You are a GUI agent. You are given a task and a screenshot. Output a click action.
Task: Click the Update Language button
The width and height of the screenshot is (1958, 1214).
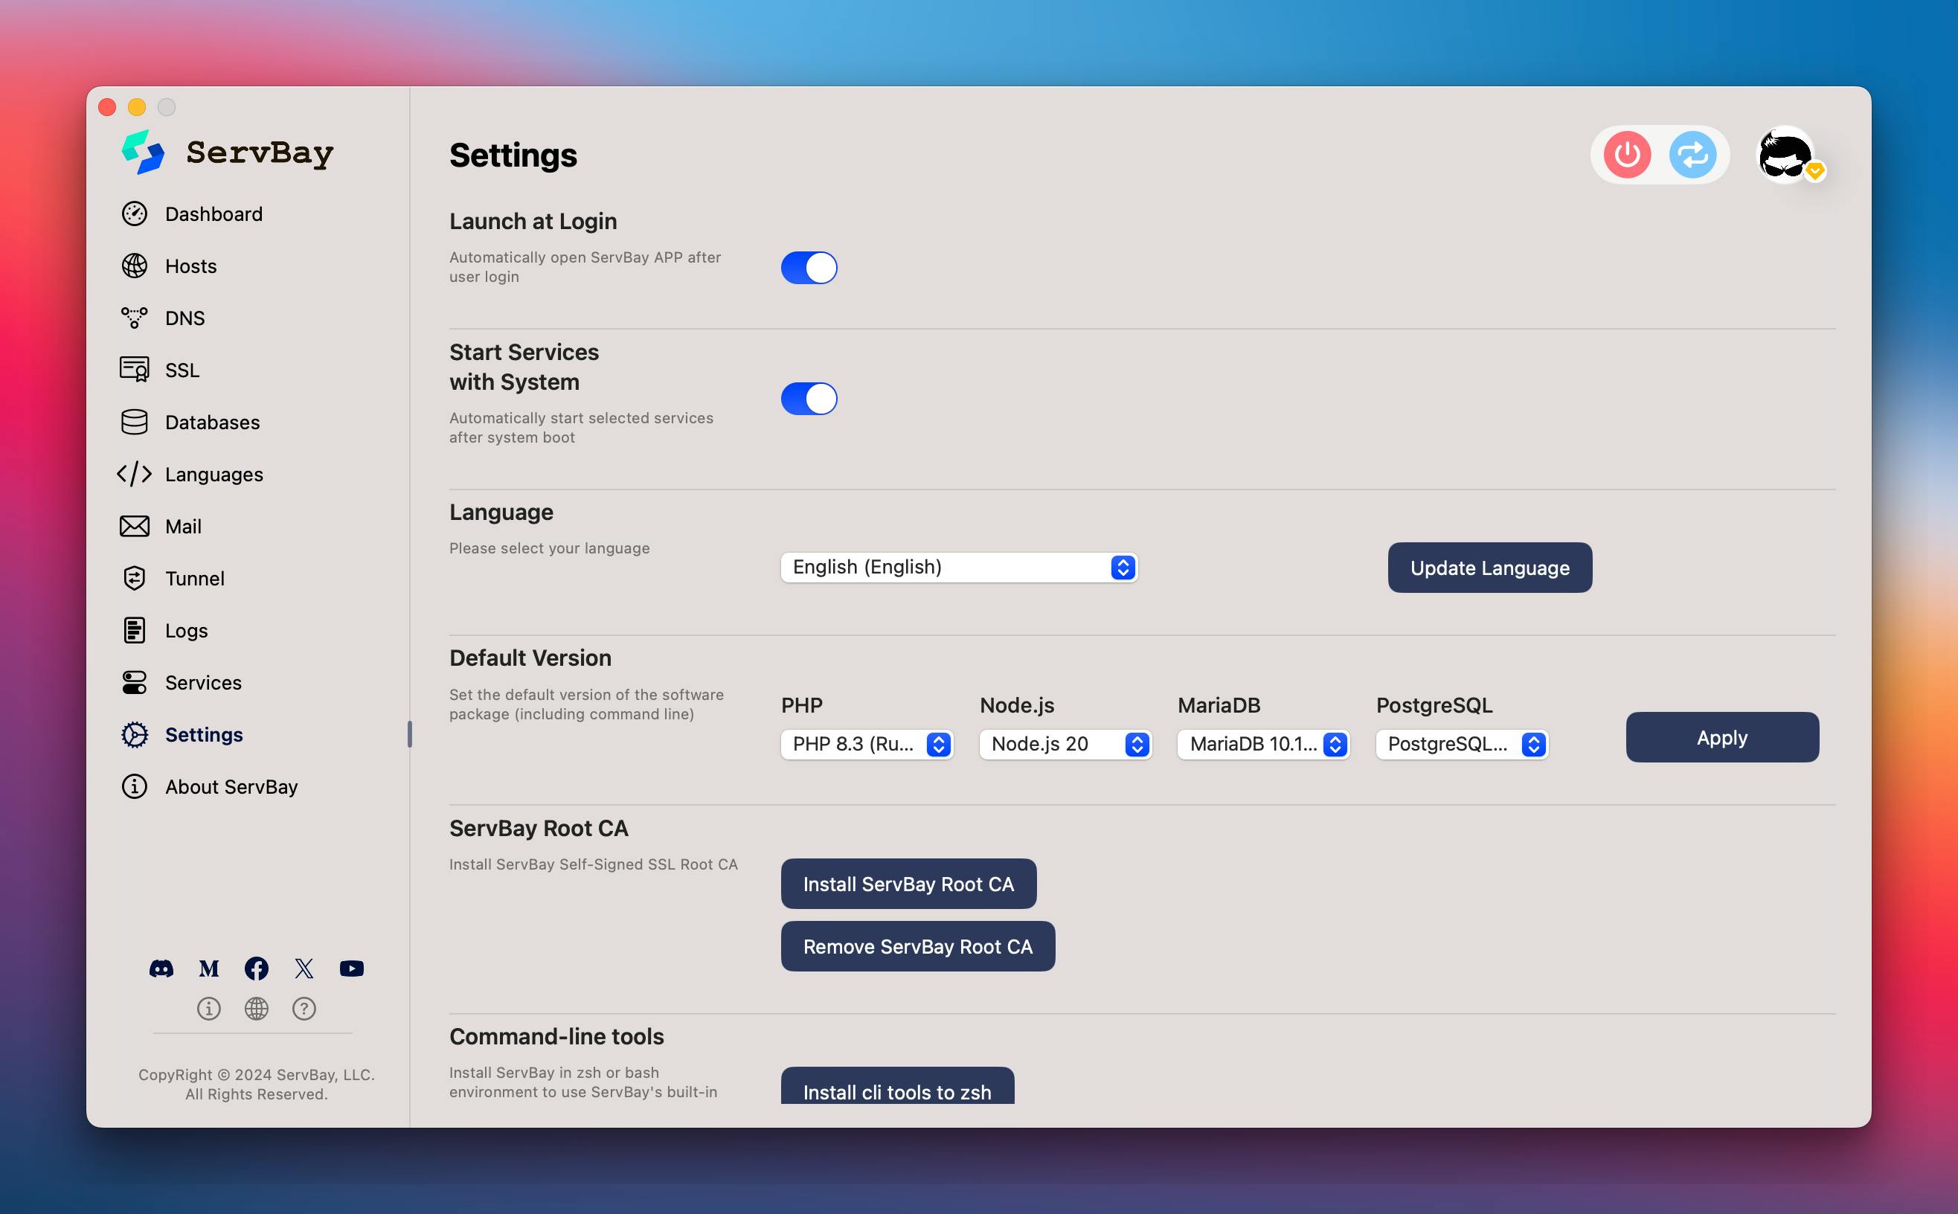pyautogui.click(x=1490, y=568)
